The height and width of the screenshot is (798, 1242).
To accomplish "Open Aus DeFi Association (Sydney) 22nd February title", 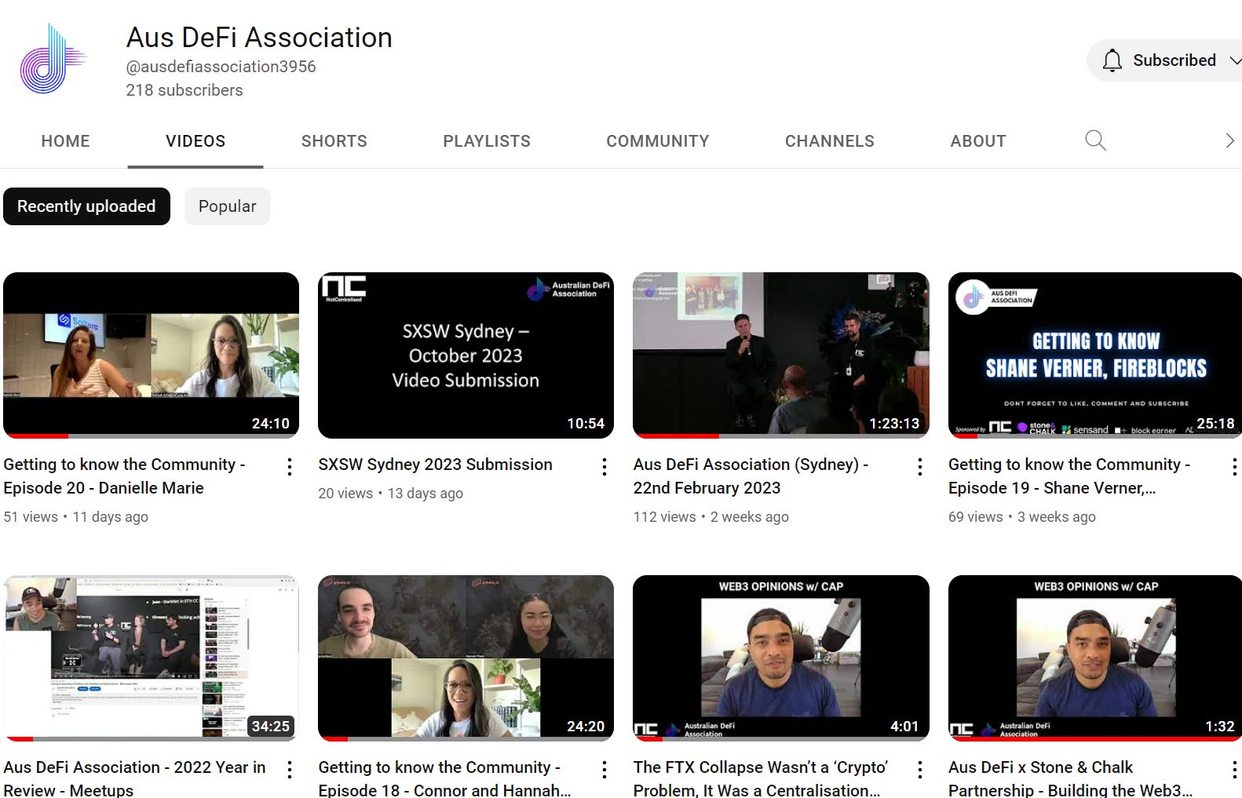I will point(751,476).
